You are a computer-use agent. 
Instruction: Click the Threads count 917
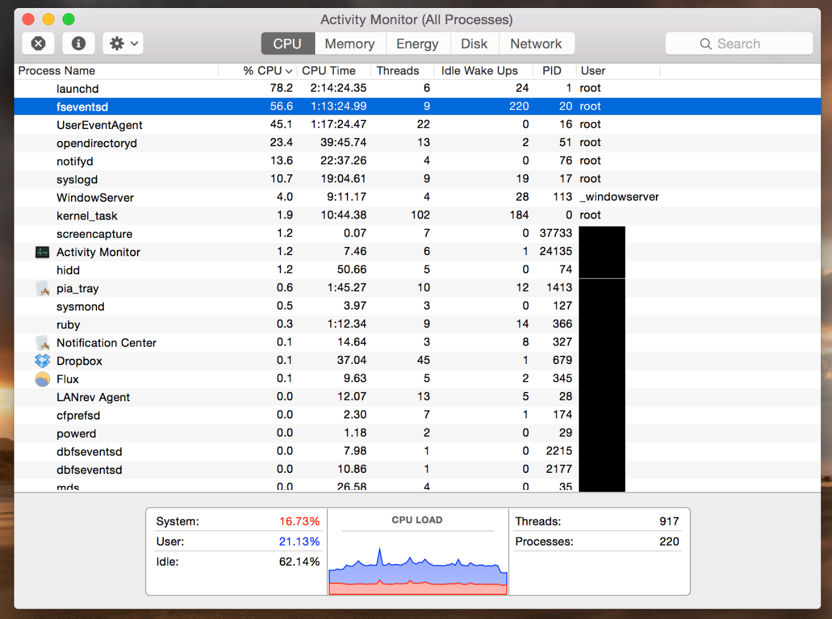click(669, 522)
